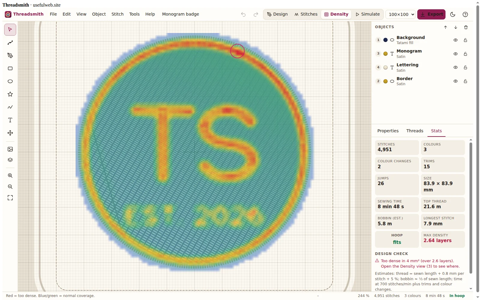The height and width of the screenshot is (300, 480).
Task: Toggle visibility of the Lettering object
Action: point(455,67)
